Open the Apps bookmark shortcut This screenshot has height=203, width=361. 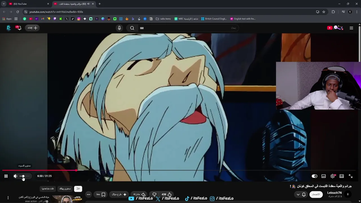[7, 19]
